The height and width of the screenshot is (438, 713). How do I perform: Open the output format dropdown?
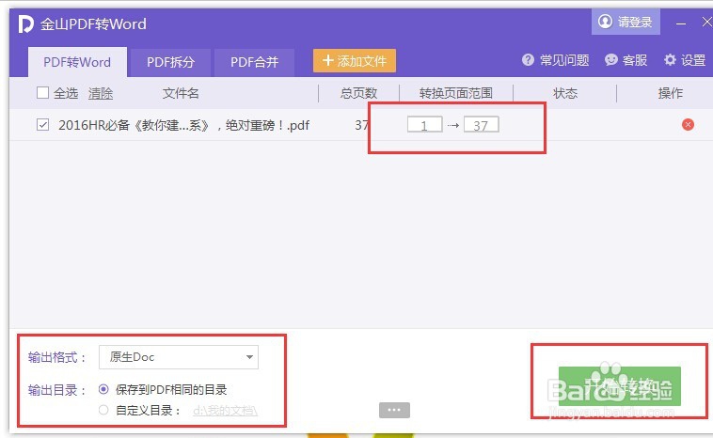click(179, 357)
